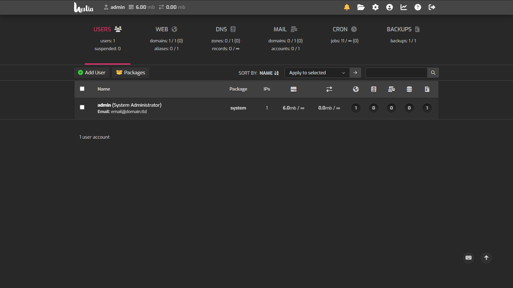The image size is (513, 288).
Task: Open the statistics chart icon
Action: click(x=404, y=7)
